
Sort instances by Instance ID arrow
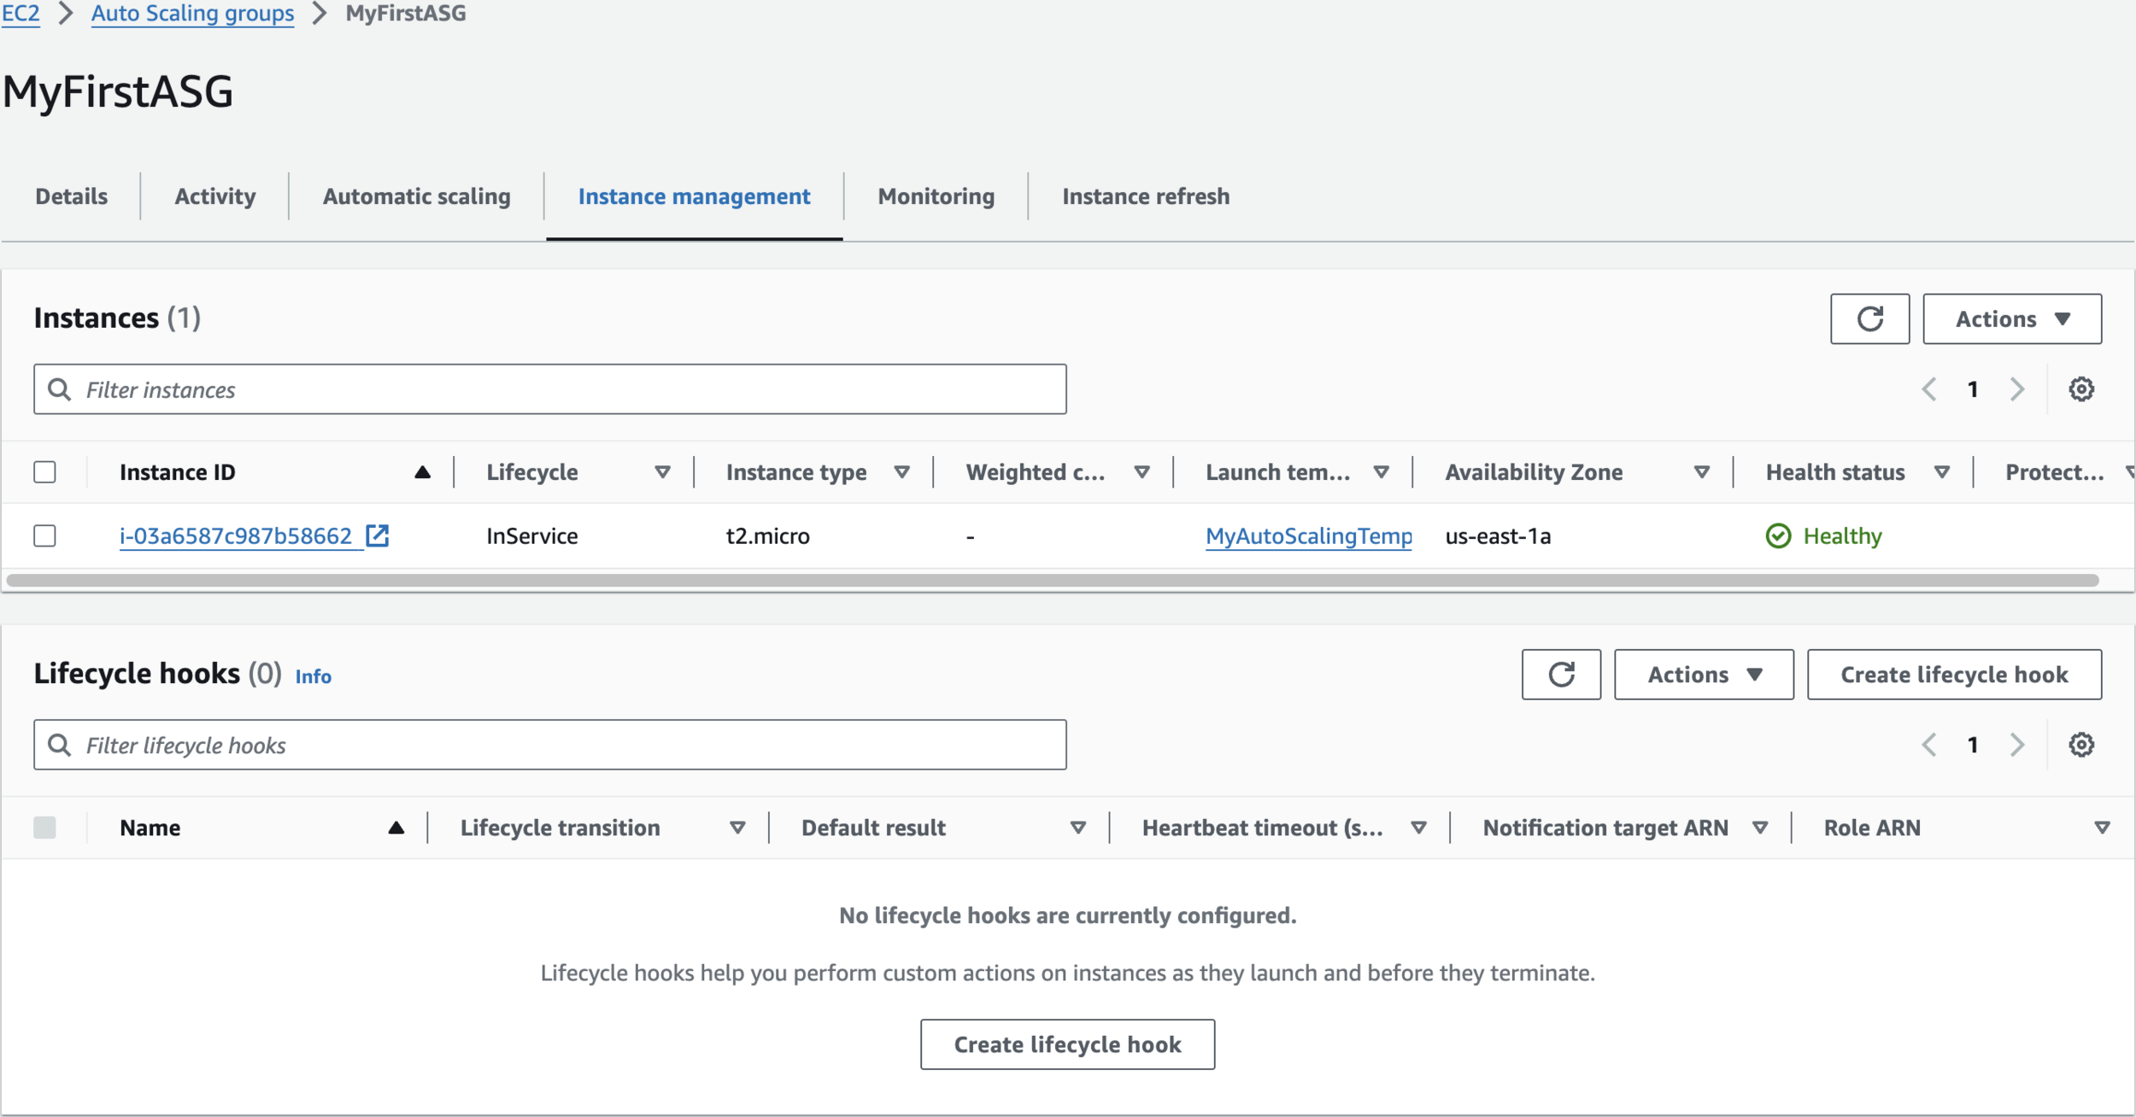click(422, 472)
